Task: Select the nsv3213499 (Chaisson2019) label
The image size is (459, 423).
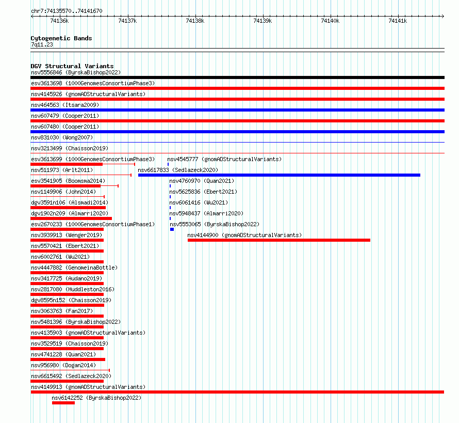Action: [70, 148]
